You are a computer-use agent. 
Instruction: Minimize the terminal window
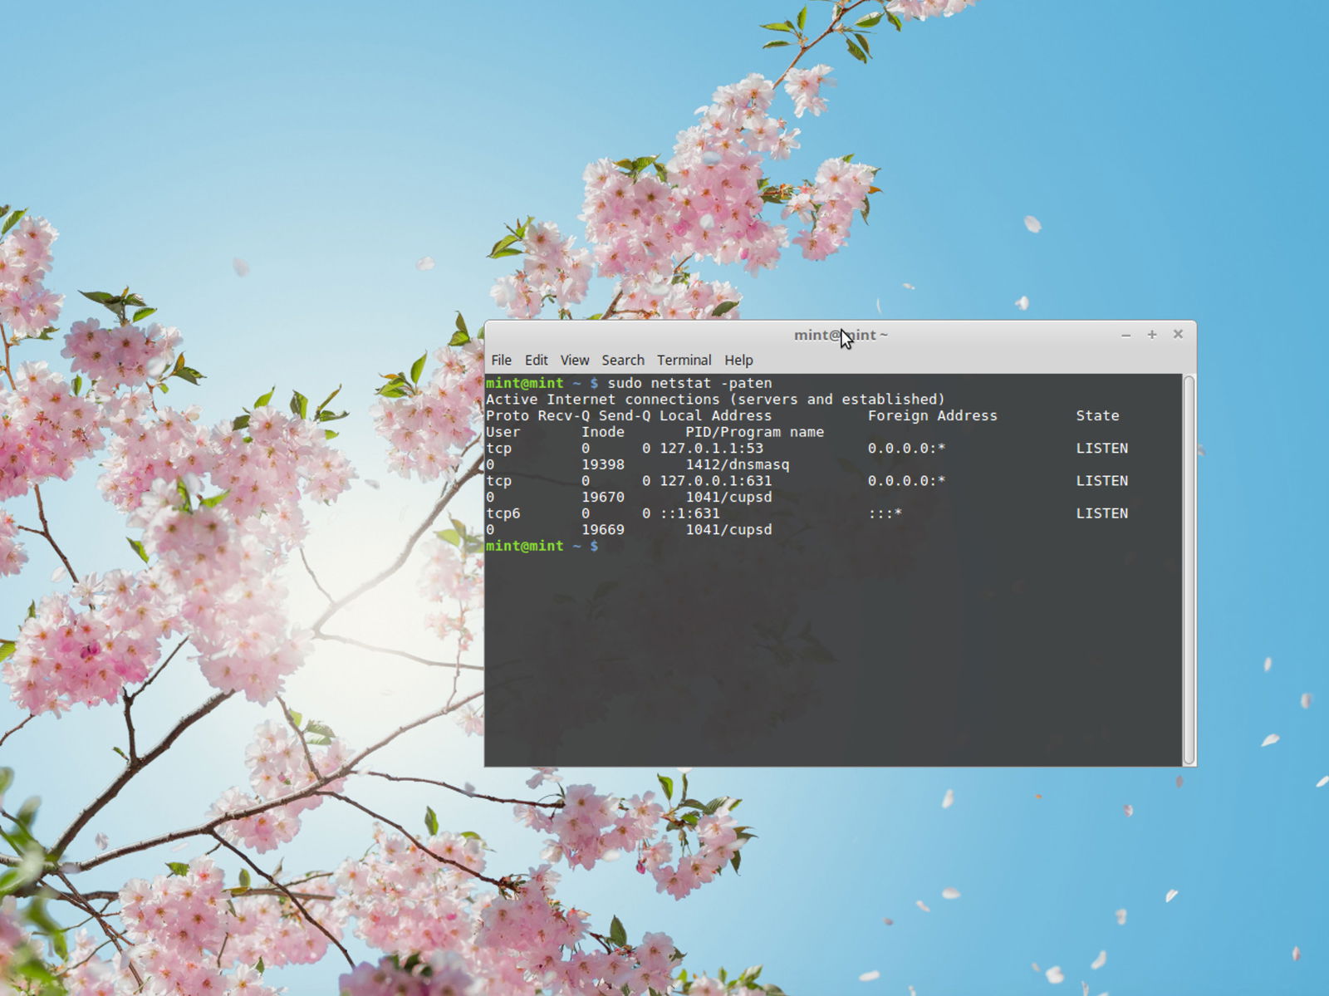click(x=1125, y=335)
